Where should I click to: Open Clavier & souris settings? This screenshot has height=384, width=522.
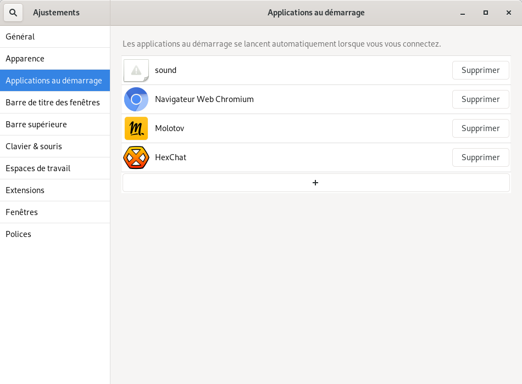pyautogui.click(x=55, y=146)
